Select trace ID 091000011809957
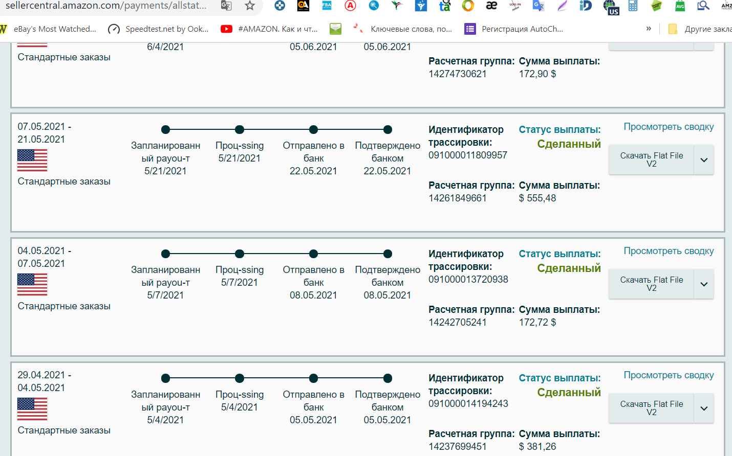The width and height of the screenshot is (732, 456). coord(468,155)
